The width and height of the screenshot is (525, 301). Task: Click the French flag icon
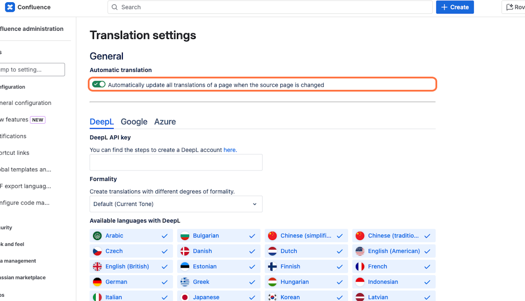coord(360,266)
